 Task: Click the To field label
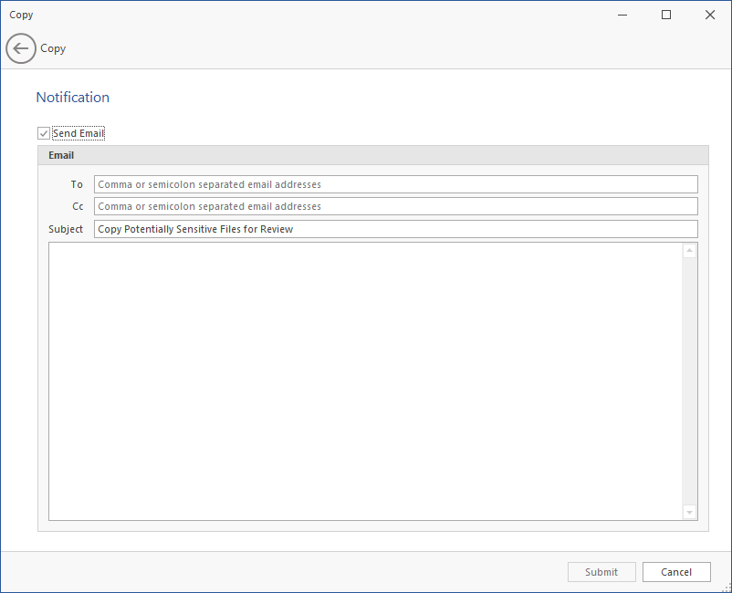click(x=77, y=184)
